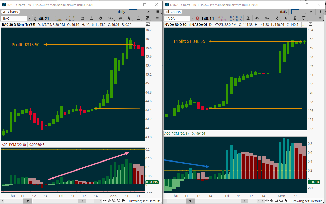Open the chart style candlestick menu in NVDA

[277, 18]
